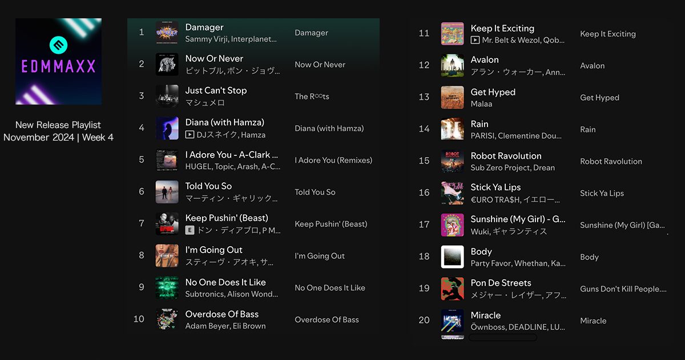Click the explicit E badge on Keep Pushin' (Beast)
Image resolution: width=685 pixels, height=360 pixels.
click(190, 230)
